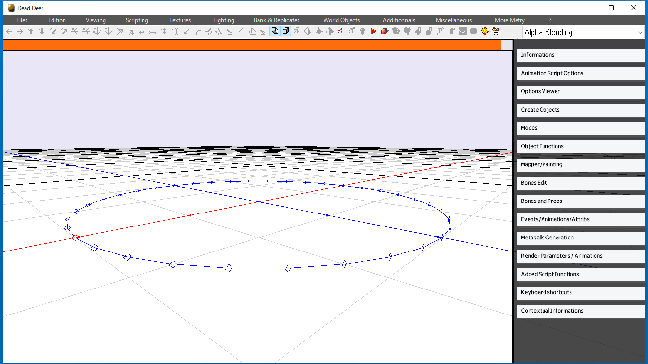Open the question mark help menu
The width and height of the screenshot is (648, 364).
(x=550, y=20)
